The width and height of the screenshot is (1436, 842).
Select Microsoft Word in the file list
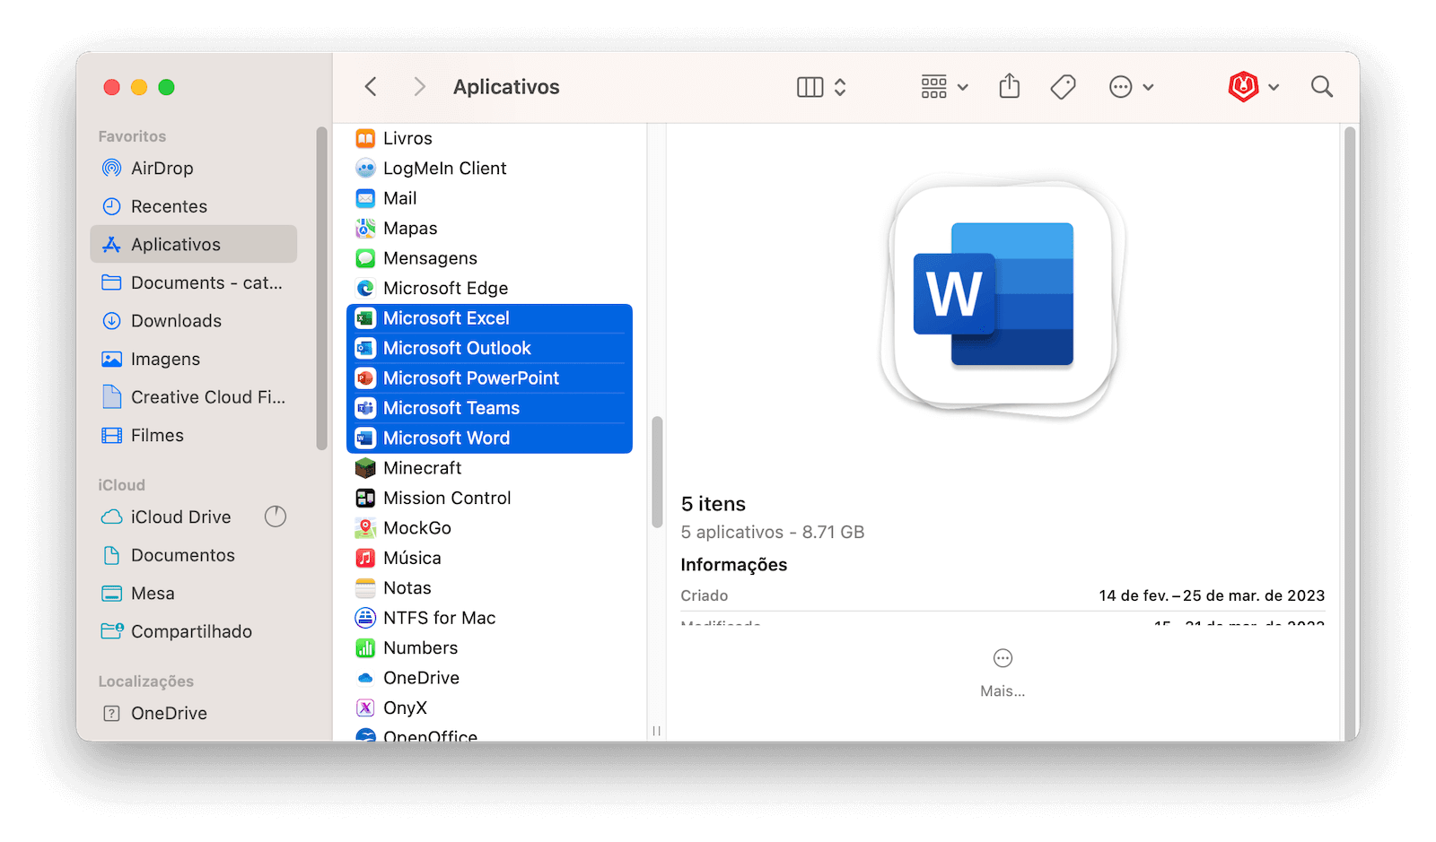[x=446, y=438]
